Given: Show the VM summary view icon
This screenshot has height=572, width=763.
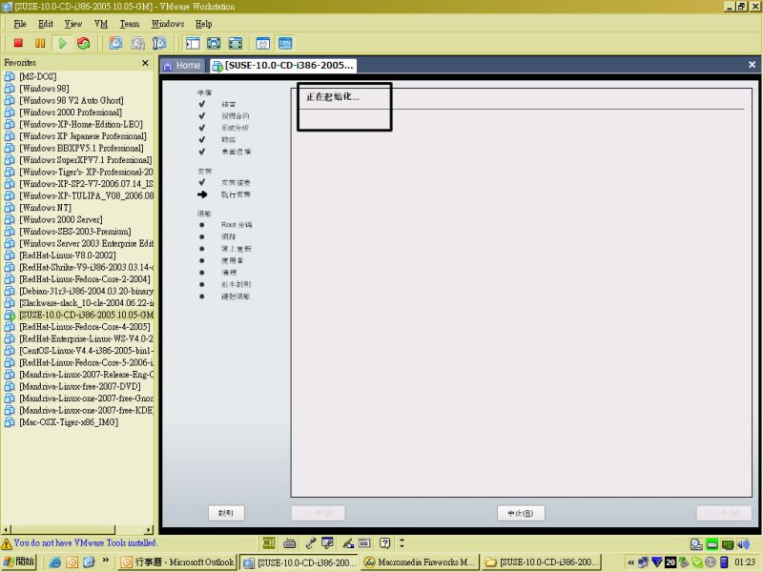Looking at the screenshot, I should coord(263,43).
